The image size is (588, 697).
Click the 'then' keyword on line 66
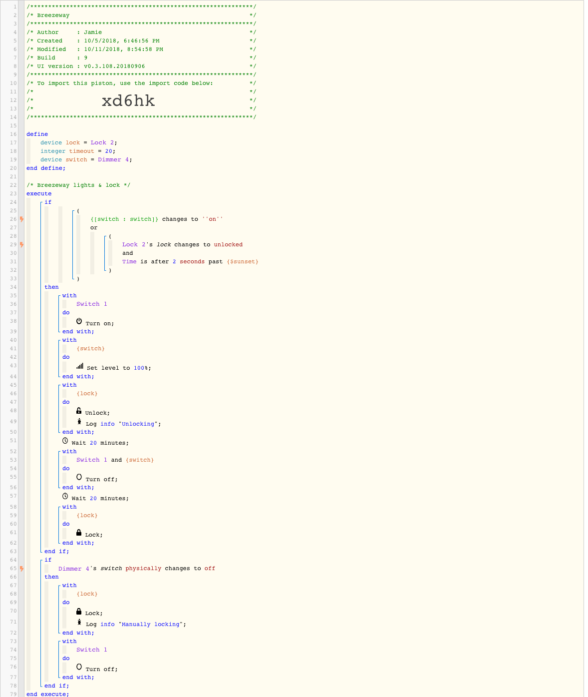[51, 577]
